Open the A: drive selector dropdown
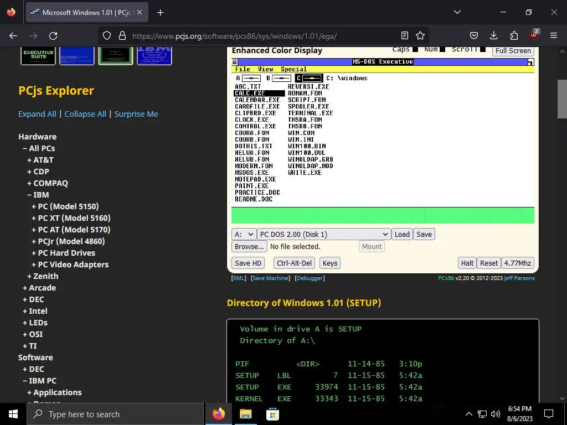Viewport: 567px width, 425px height. (244, 234)
